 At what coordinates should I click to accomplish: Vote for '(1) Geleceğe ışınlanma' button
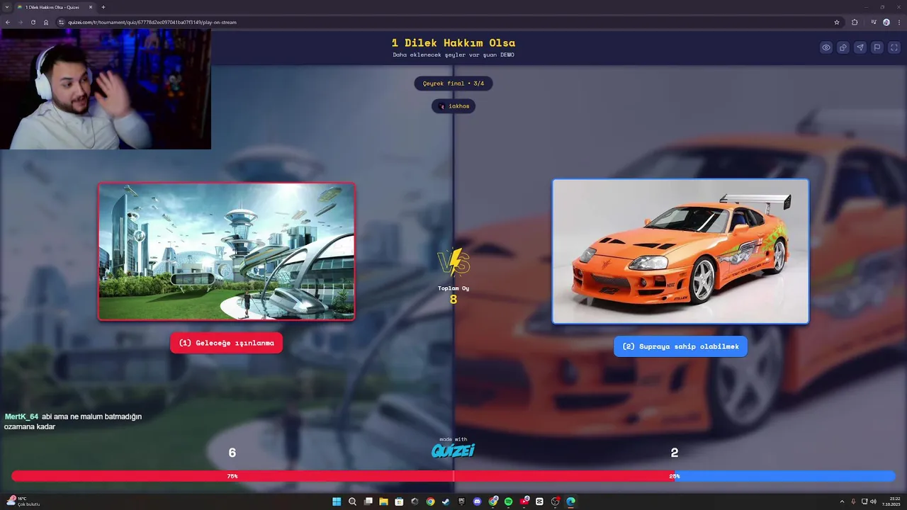(x=227, y=343)
